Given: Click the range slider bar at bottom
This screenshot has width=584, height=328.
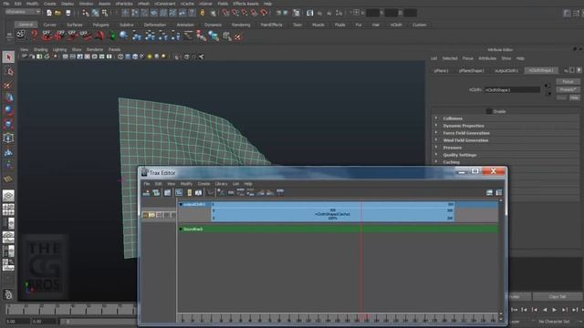Looking at the screenshot, I should point(99,322).
